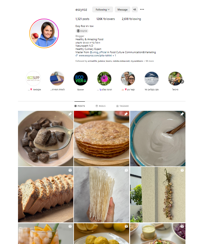Open the sliced seeded bread reel
This screenshot has width=197, height=244.
click(46, 195)
